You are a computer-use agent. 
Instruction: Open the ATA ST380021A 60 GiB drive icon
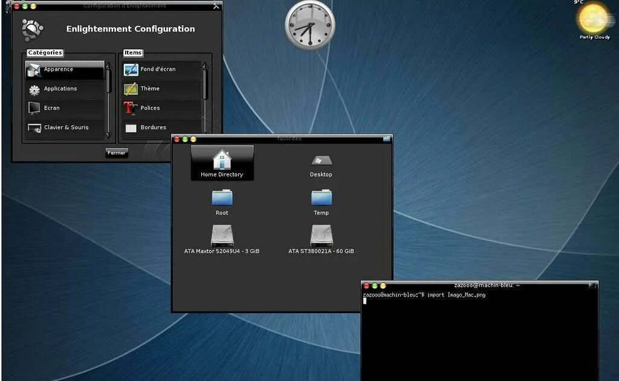322,235
